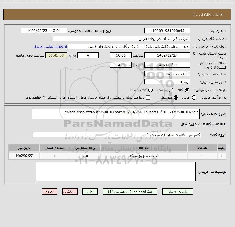Tick the اسناد خزانه اسلامی payment checkbox
235x227 pixels.
[148, 98]
